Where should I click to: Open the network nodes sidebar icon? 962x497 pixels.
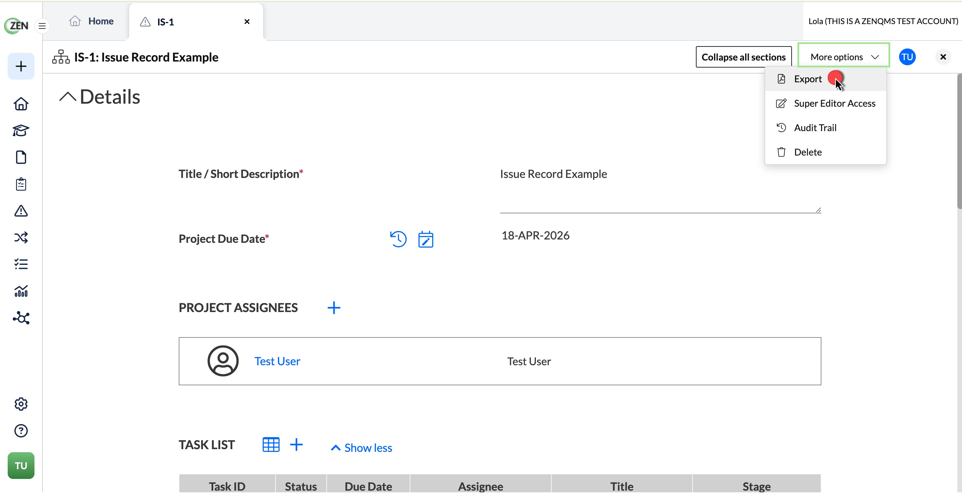pyautogui.click(x=21, y=318)
